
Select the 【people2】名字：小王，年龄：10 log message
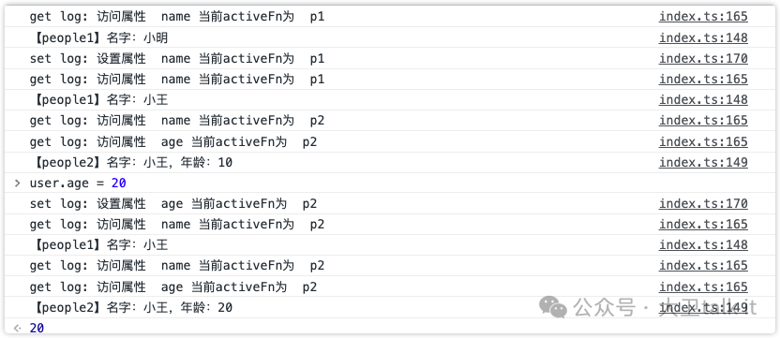(131, 163)
